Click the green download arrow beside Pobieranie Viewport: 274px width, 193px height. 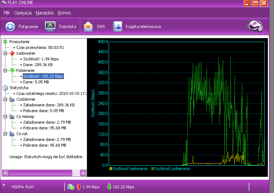(12, 70)
